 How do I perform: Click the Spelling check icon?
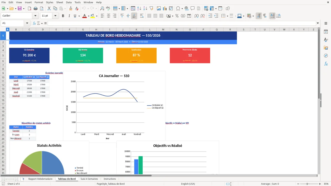click(108, 8)
